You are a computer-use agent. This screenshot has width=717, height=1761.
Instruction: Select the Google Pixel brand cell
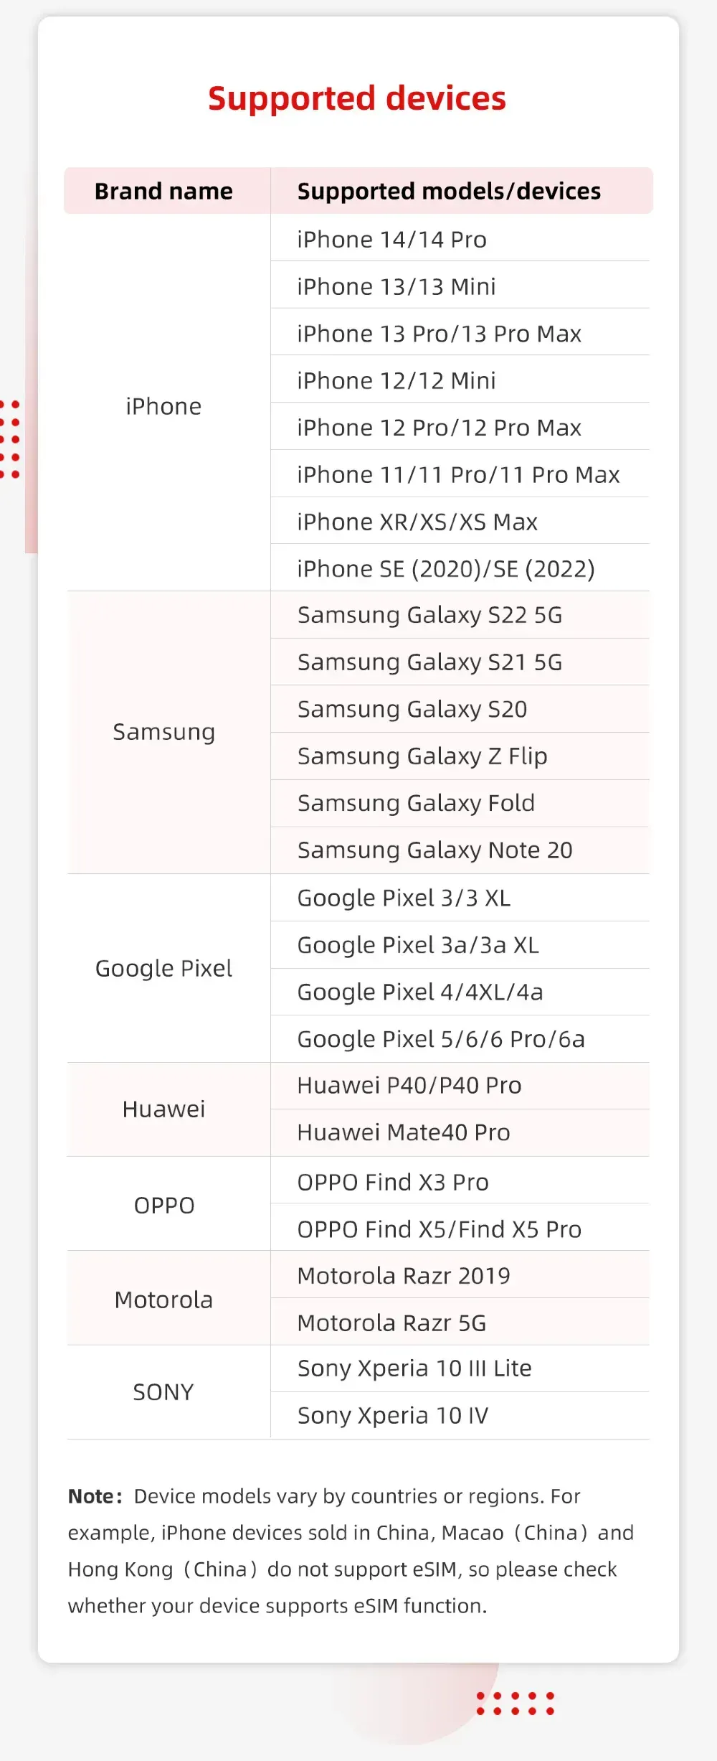(163, 968)
